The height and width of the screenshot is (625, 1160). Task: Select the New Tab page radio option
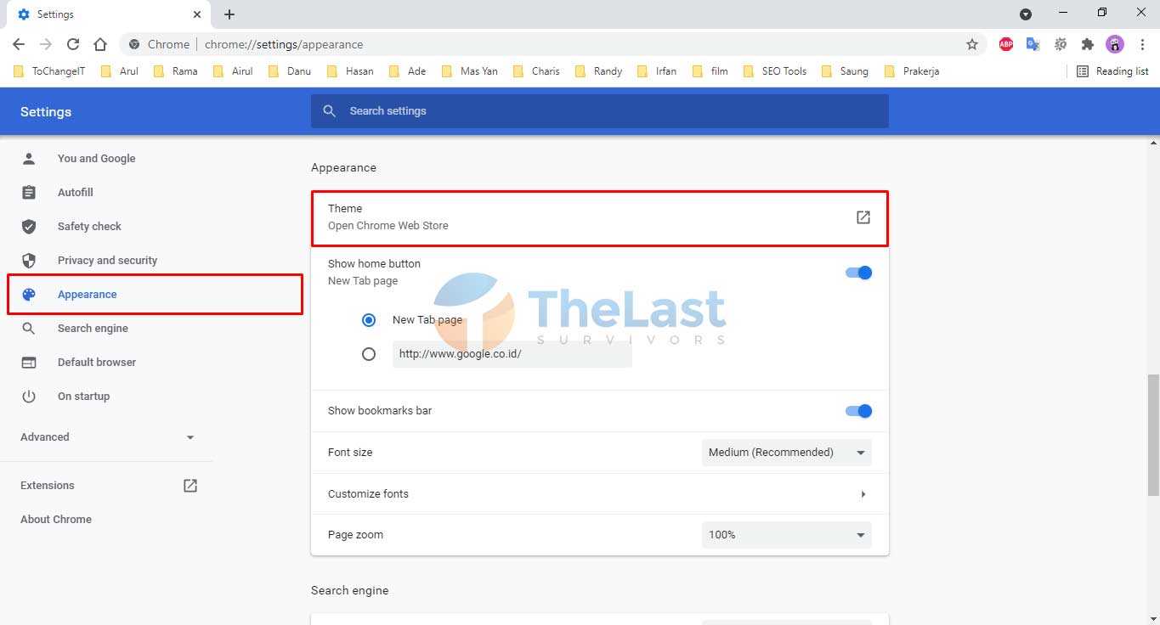pyautogui.click(x=369, y=320)
